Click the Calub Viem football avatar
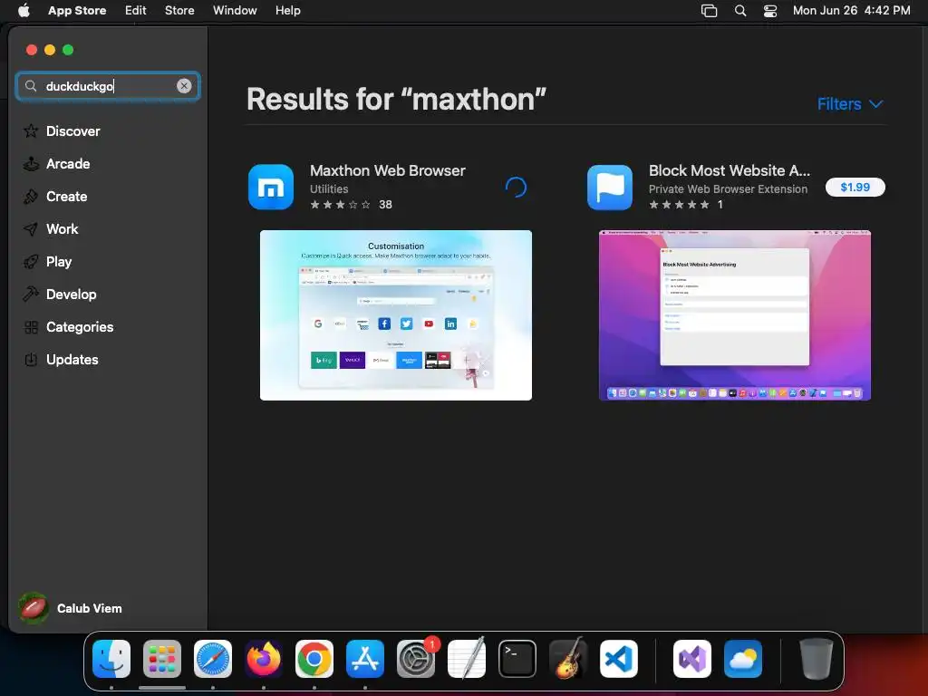This screenshot has height=696, width=928. (34, 608)
